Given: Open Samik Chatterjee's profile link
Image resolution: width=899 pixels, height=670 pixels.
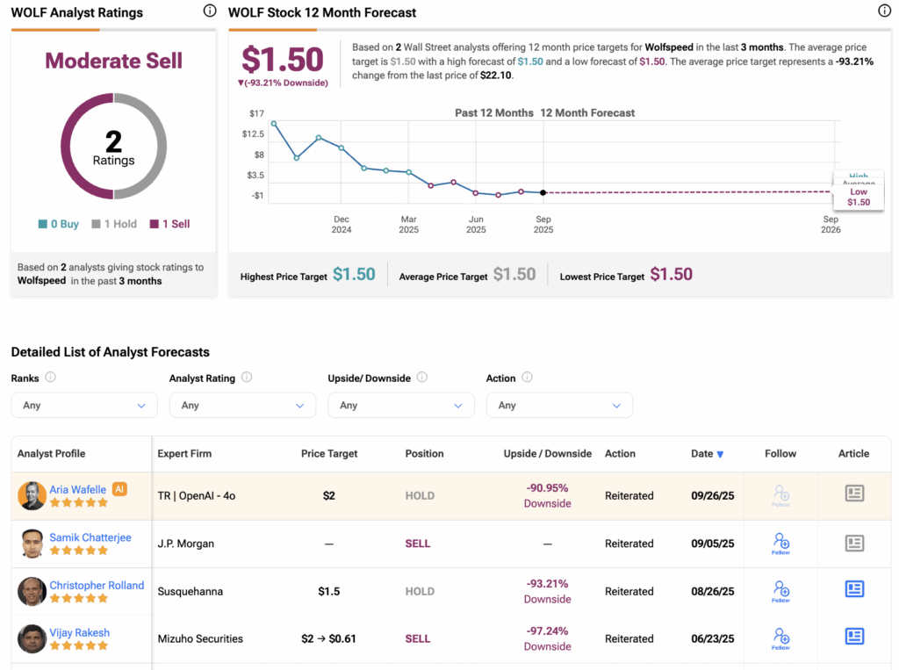Looking at the screenshot, I should point(90,537).
